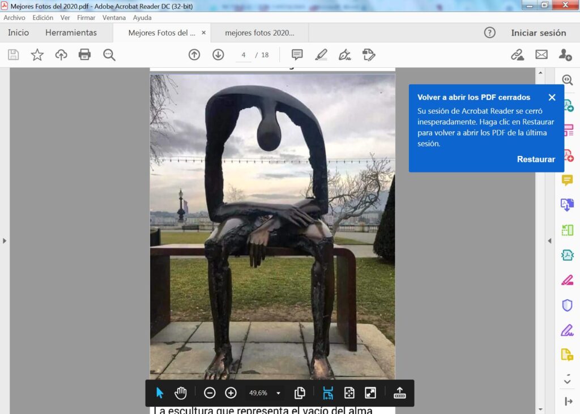This screenshot has width=580, height=414.
Task: Send file by email envelope icon
Action: (x=541, y=55)
